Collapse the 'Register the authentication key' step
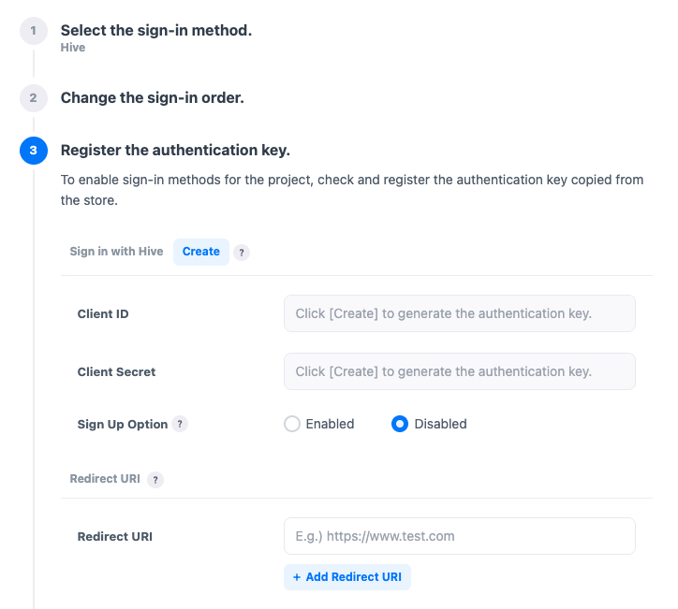Image resolution: width=678 pixels, height=609 pixels. (175, 150)
